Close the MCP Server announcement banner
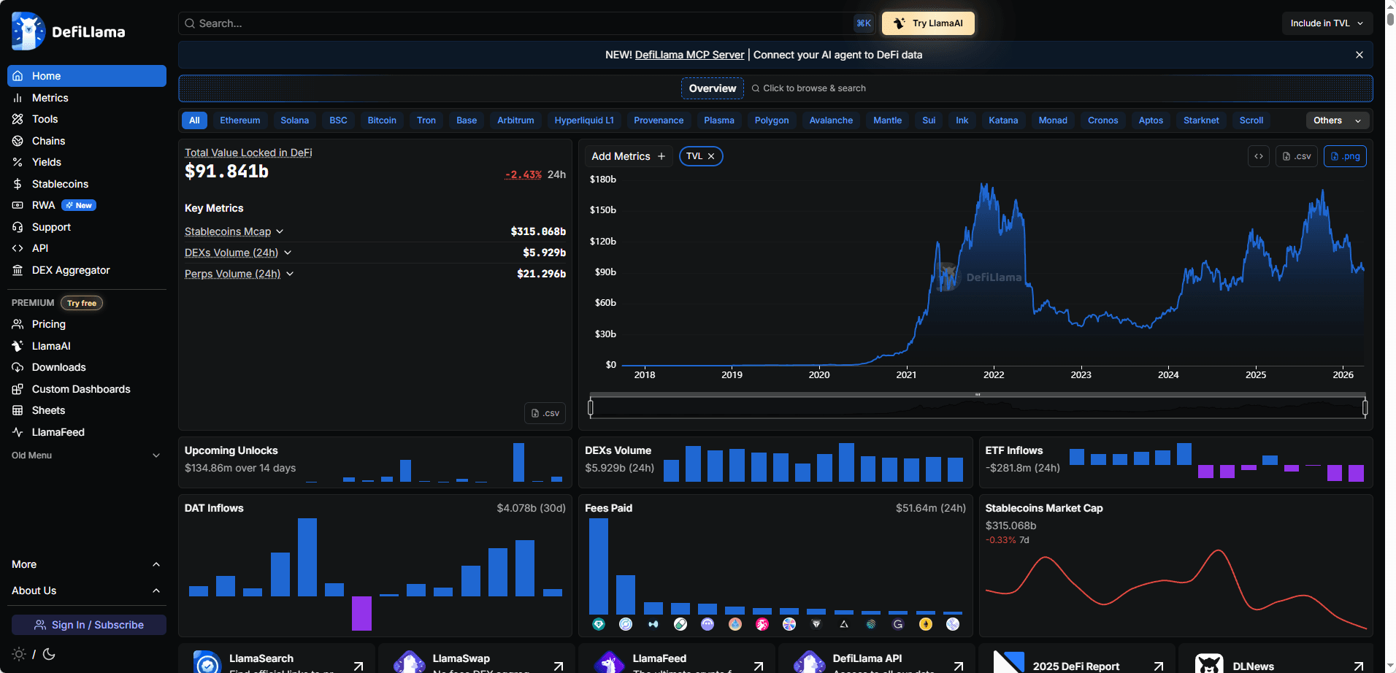 point(1359,55)
